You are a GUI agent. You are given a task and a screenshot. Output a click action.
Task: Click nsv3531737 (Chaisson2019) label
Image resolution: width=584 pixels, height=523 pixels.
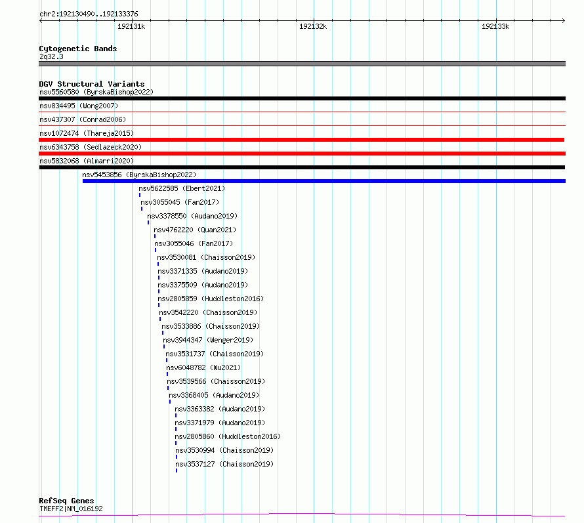pyautogui.click(x=215, y=354)
